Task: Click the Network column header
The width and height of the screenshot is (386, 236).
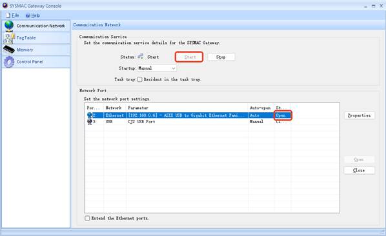Action: click(x=115, y=108)
